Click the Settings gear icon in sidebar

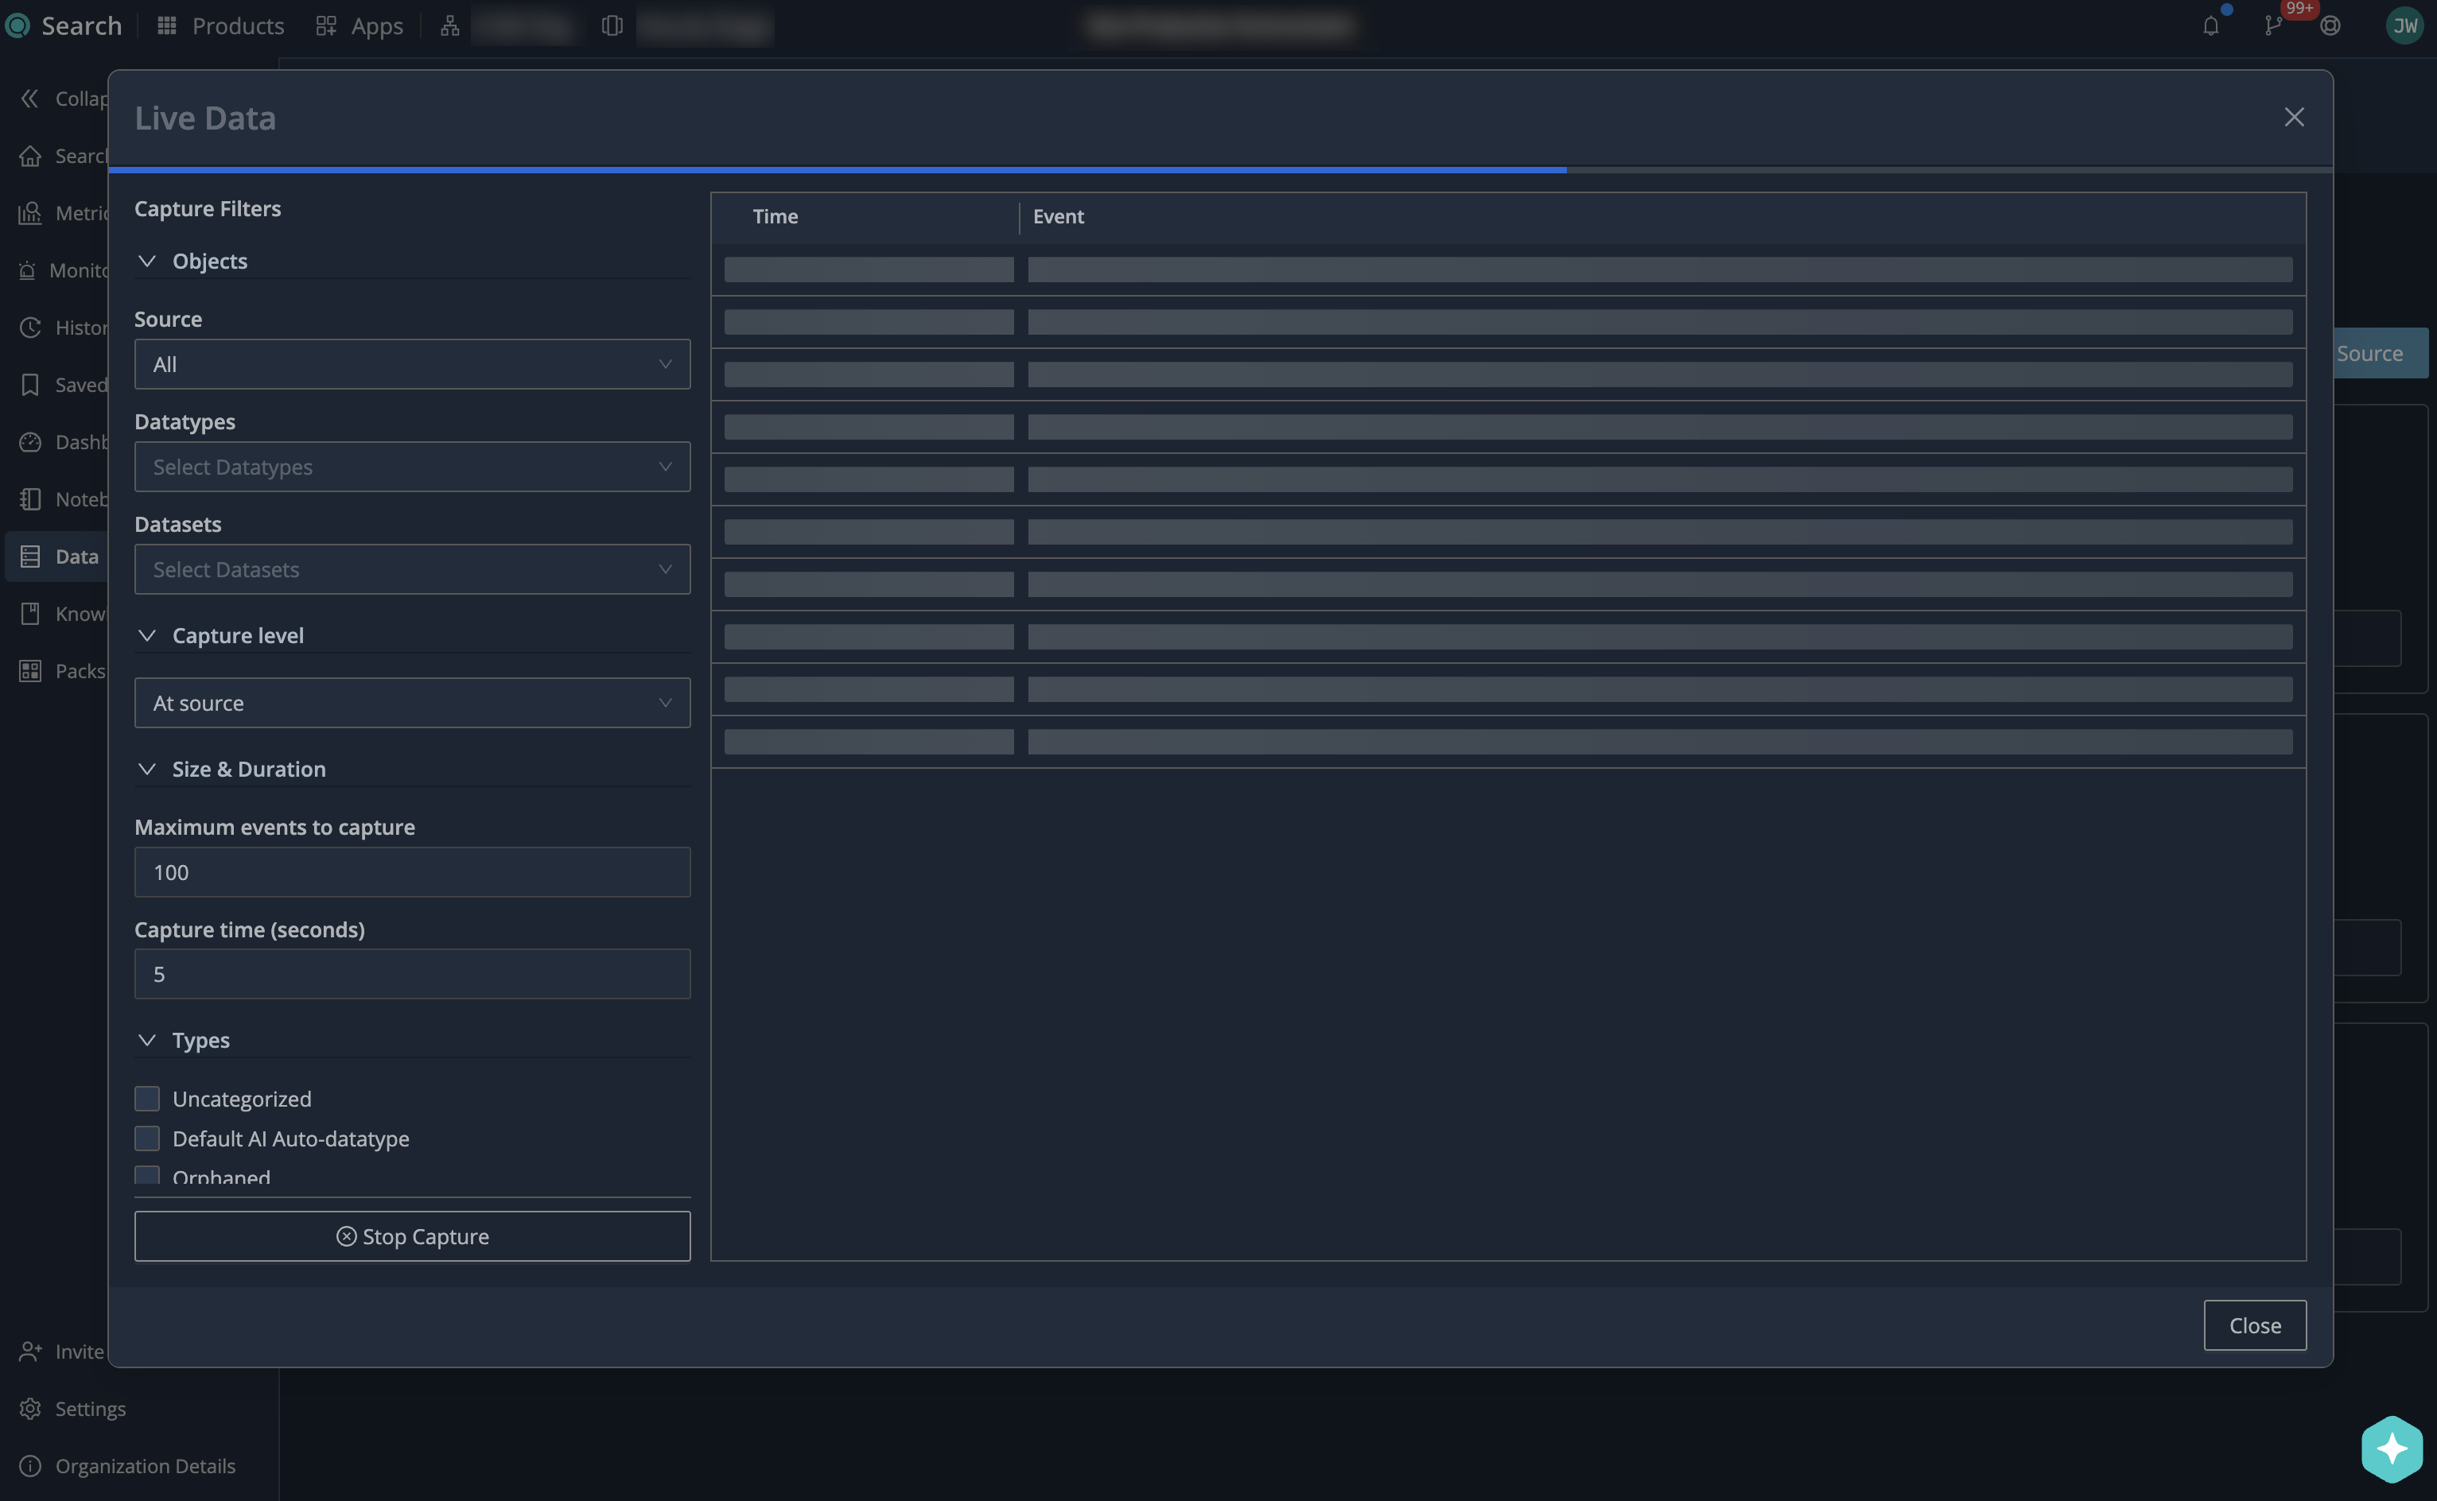click(29, 1409)
